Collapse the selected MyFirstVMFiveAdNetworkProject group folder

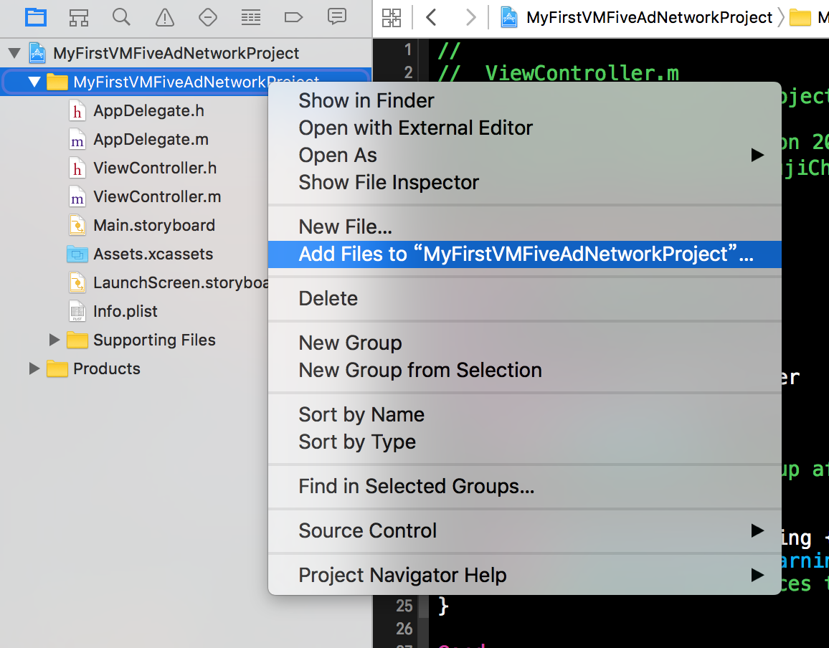(x=34, y=82)
